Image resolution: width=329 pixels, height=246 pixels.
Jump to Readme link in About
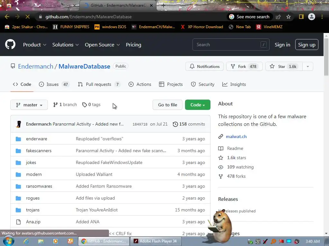pos(231,148)
